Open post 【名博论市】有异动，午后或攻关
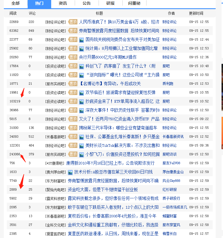The width and height of the screenshot is (223, 238). click(x=110, y=84)
